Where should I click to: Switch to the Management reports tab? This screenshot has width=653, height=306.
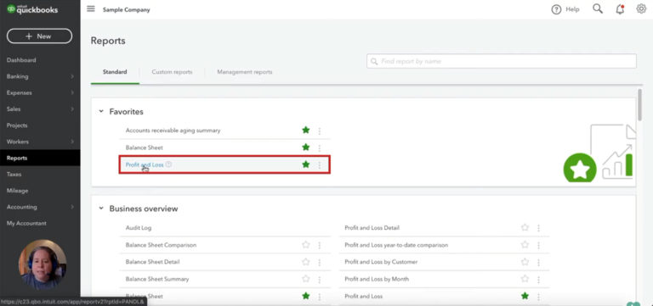pyautogui.click(x=245, y=72)
